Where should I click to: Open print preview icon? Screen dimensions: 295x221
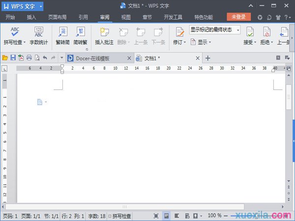(x=37, y=57)
